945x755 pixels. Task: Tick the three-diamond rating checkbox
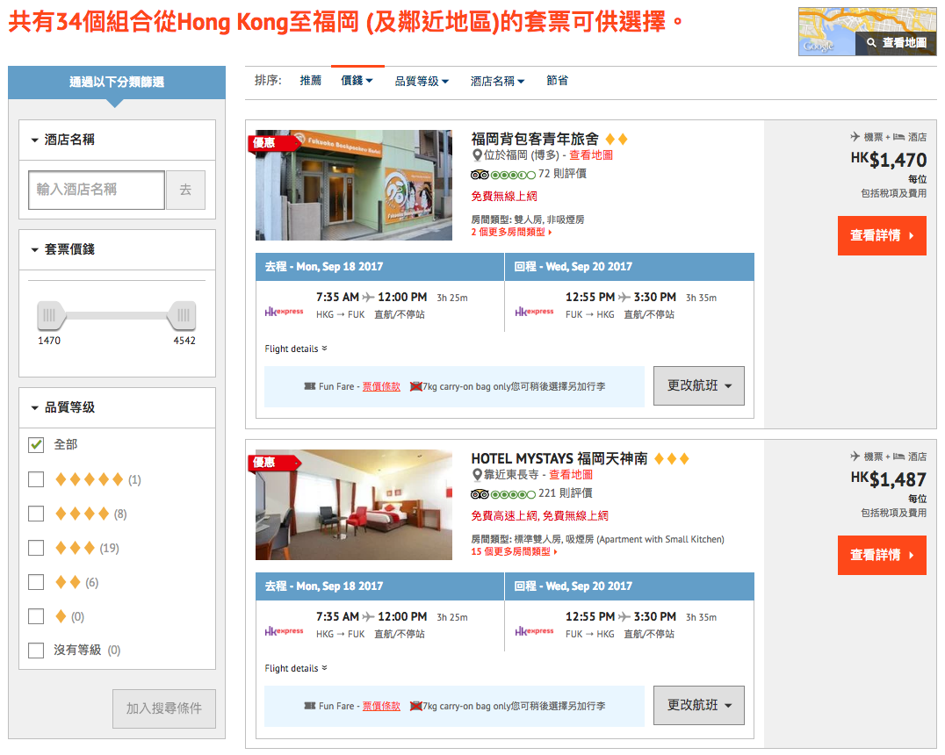(x=36, y=548)
